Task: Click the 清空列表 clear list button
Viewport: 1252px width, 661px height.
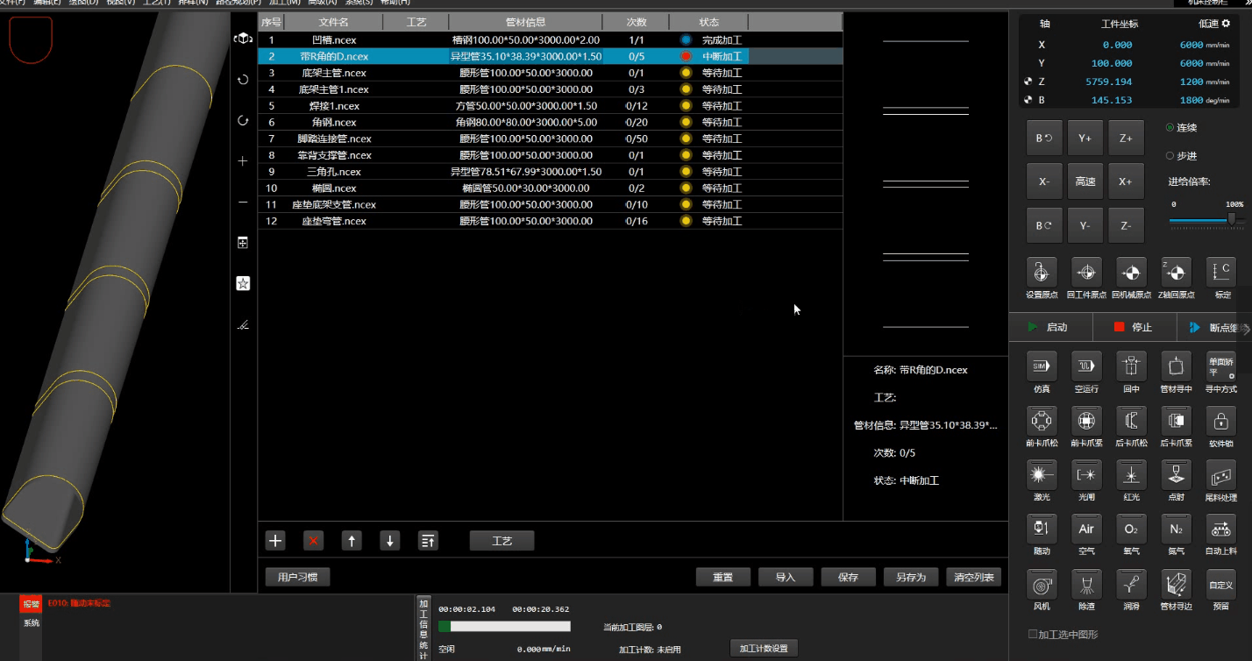Action: click(973, 577)
